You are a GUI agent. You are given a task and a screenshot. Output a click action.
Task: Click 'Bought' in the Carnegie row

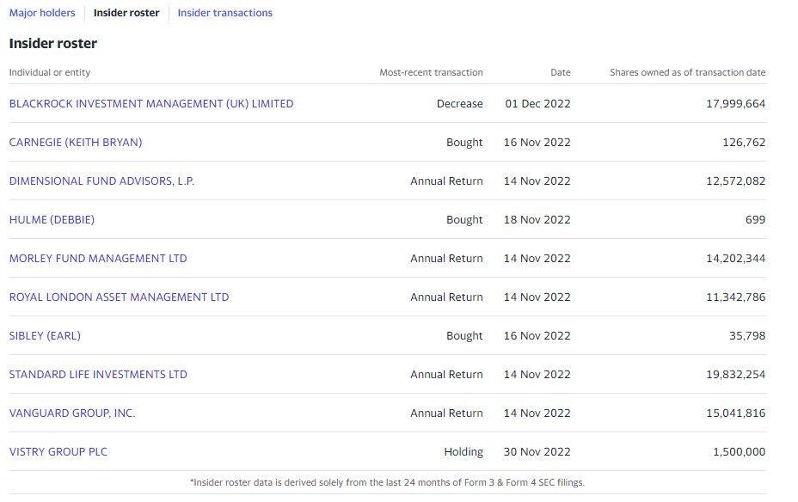(464, 143)
